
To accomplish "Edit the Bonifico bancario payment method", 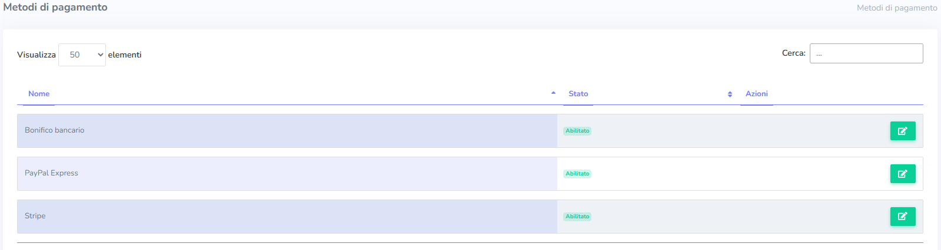I will pyautogui.click(x=902, y=131).
